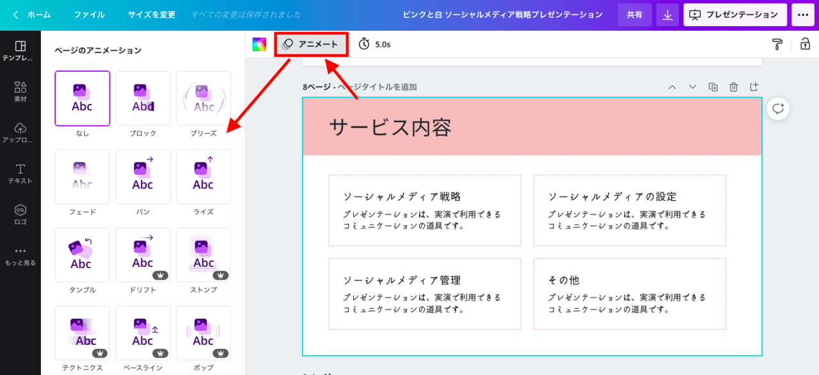Image resolution: width=819 pixels, height=375 pixels.
Task: Open the ファイル menu
Action: pyautogui.click(x=89, y=14)
